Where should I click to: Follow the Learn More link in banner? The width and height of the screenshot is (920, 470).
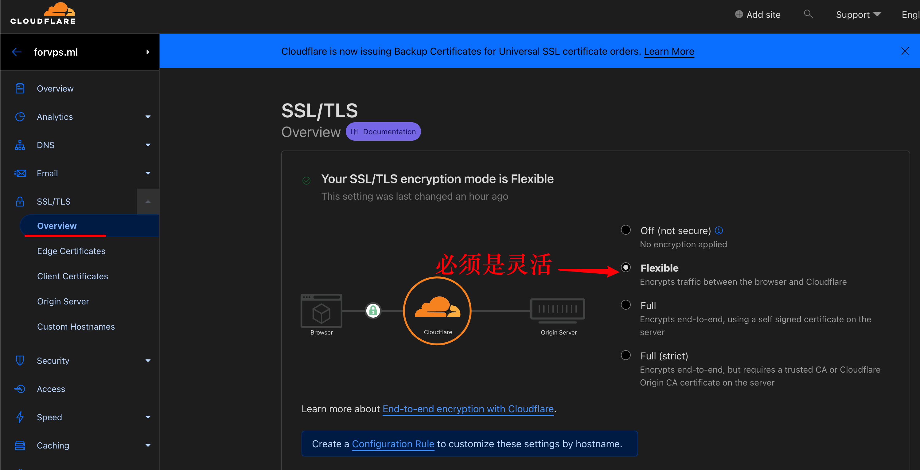coord(669,51)
